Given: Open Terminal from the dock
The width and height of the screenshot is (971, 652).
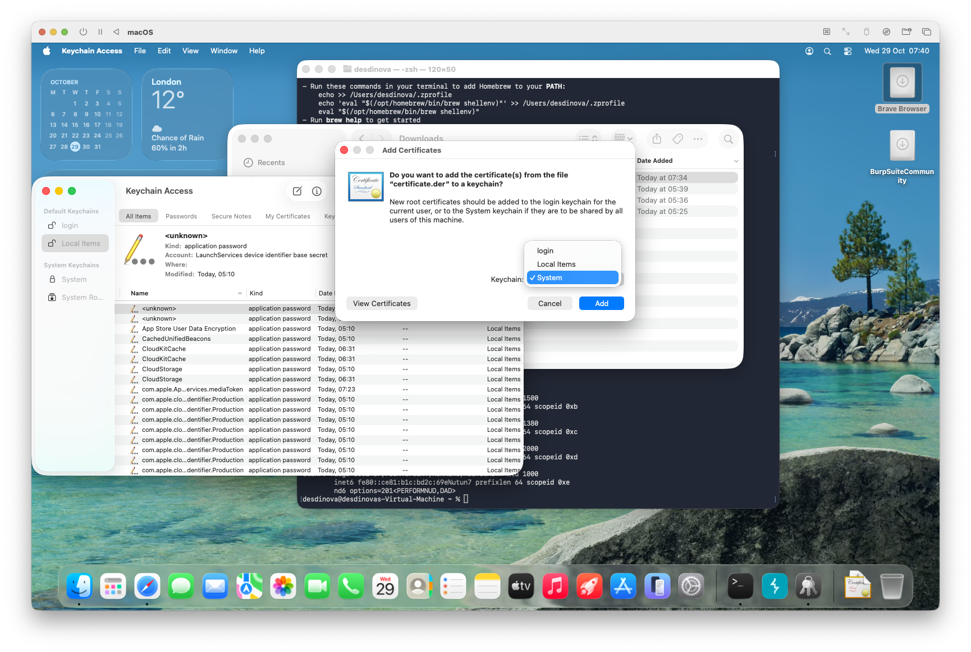Looking at the screenshot, I should 740,587.
